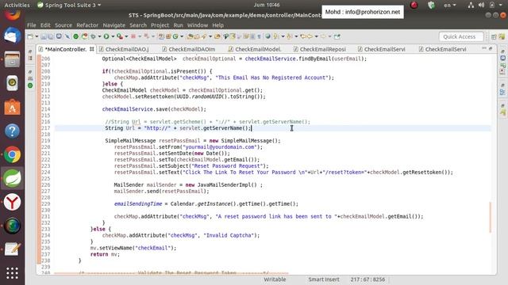Click the Back navigation arrow icon

(x=310, y=36)
